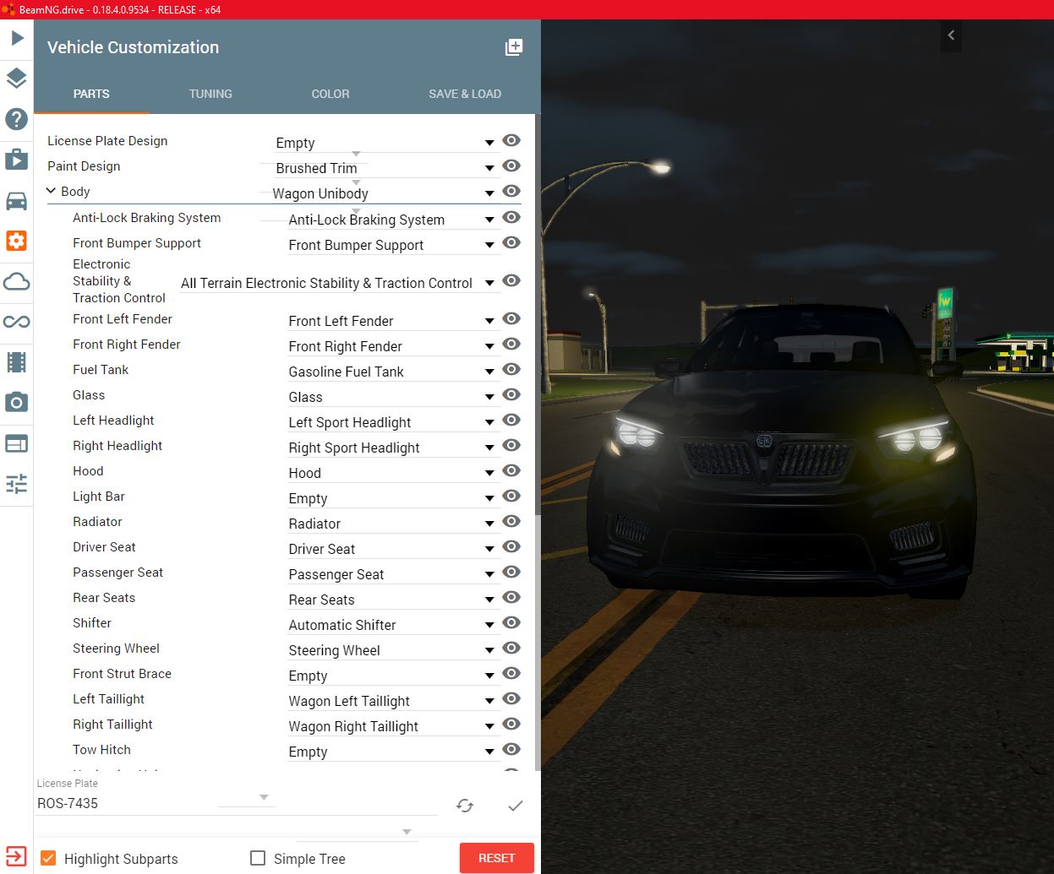The width and height of the screenshot is (1054, 874).
Task: Click the Front Left Fender label
Action: coord(123,319)
